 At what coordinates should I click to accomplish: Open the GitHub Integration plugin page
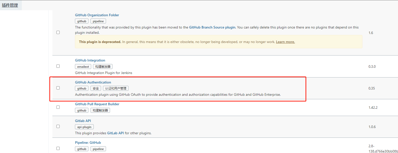coord(90,60)
